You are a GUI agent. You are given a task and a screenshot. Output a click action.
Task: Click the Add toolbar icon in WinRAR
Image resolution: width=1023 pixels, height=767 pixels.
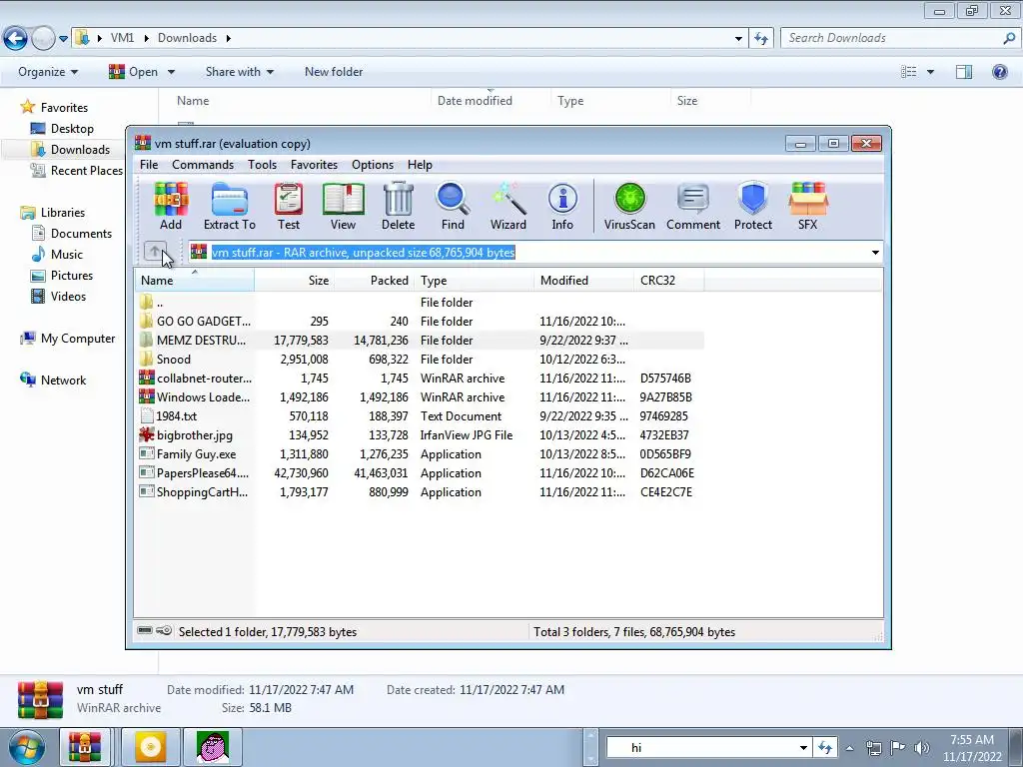tap(170, 206)
